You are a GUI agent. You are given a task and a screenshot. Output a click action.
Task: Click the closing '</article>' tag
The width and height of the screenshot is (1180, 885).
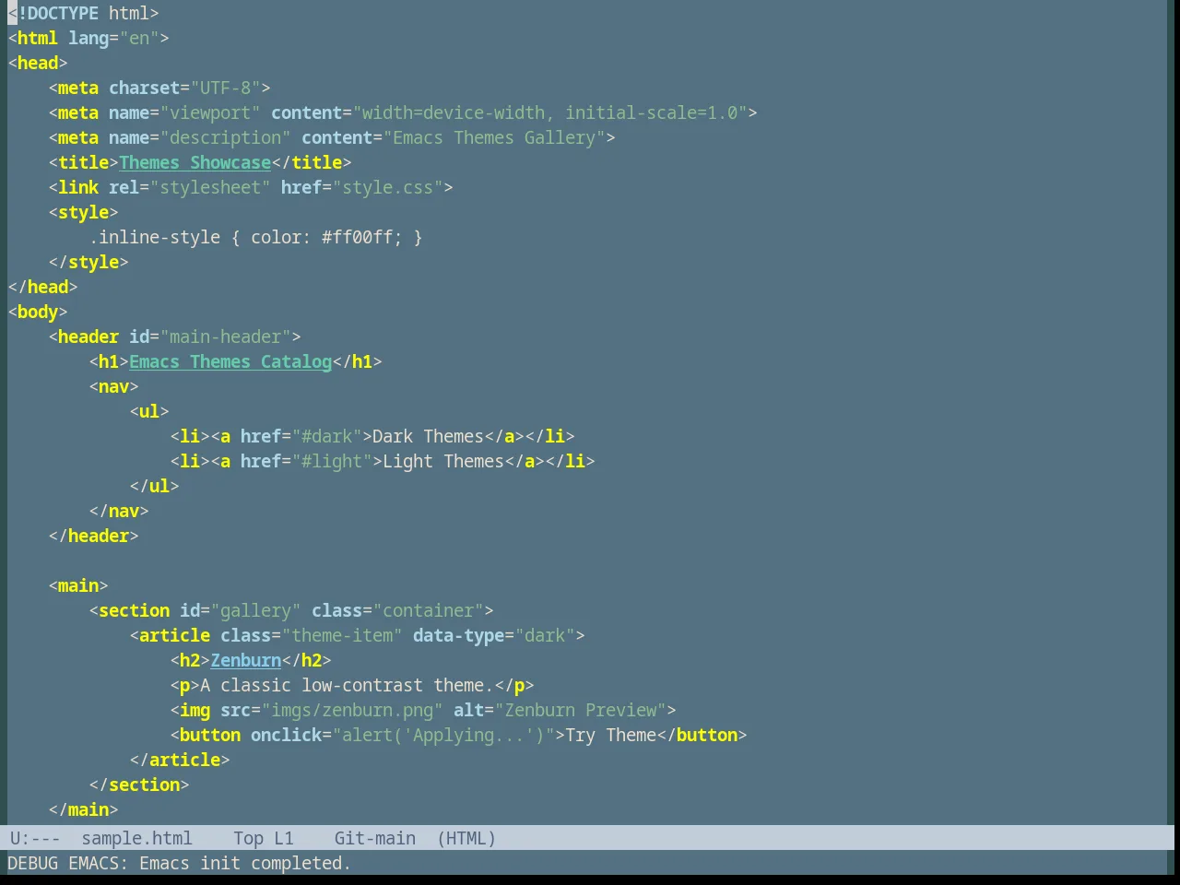pos(180,760)
